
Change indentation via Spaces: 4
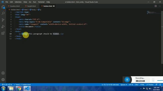(x=124, y=85)
